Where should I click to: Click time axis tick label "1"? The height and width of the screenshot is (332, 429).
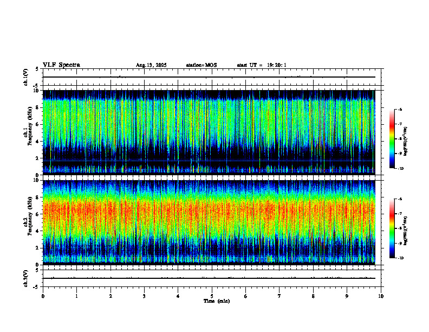[76, 296]
